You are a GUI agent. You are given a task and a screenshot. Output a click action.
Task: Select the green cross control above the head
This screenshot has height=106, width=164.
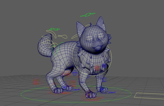click(x=88, y=15)
